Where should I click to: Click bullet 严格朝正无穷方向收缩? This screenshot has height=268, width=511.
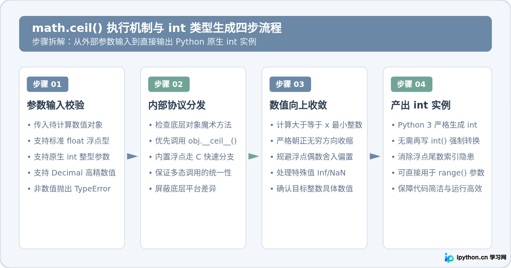point(311,141)
